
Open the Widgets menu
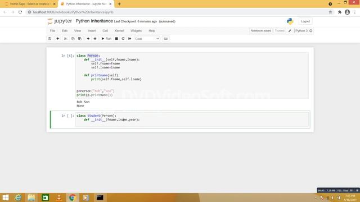(136, 31)
